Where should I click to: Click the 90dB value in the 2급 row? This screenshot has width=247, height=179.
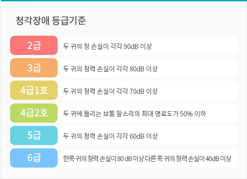131,47
